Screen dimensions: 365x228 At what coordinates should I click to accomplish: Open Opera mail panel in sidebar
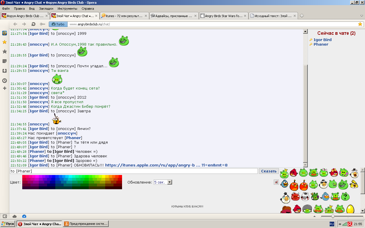pyautogui.click(x=5, y=33)
